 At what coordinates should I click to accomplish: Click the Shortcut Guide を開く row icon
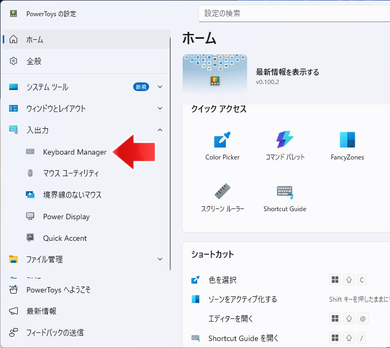(x=196, y=338)
